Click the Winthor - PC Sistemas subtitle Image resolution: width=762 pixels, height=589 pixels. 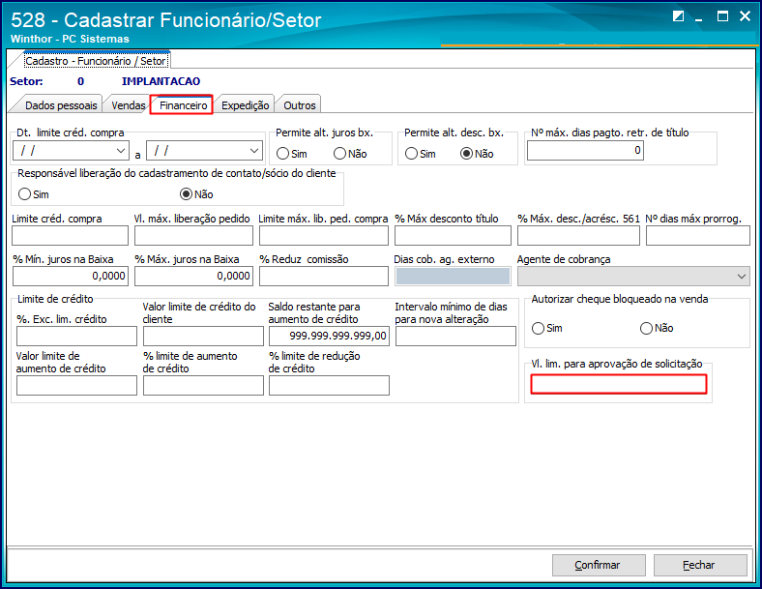click(70, 39)
